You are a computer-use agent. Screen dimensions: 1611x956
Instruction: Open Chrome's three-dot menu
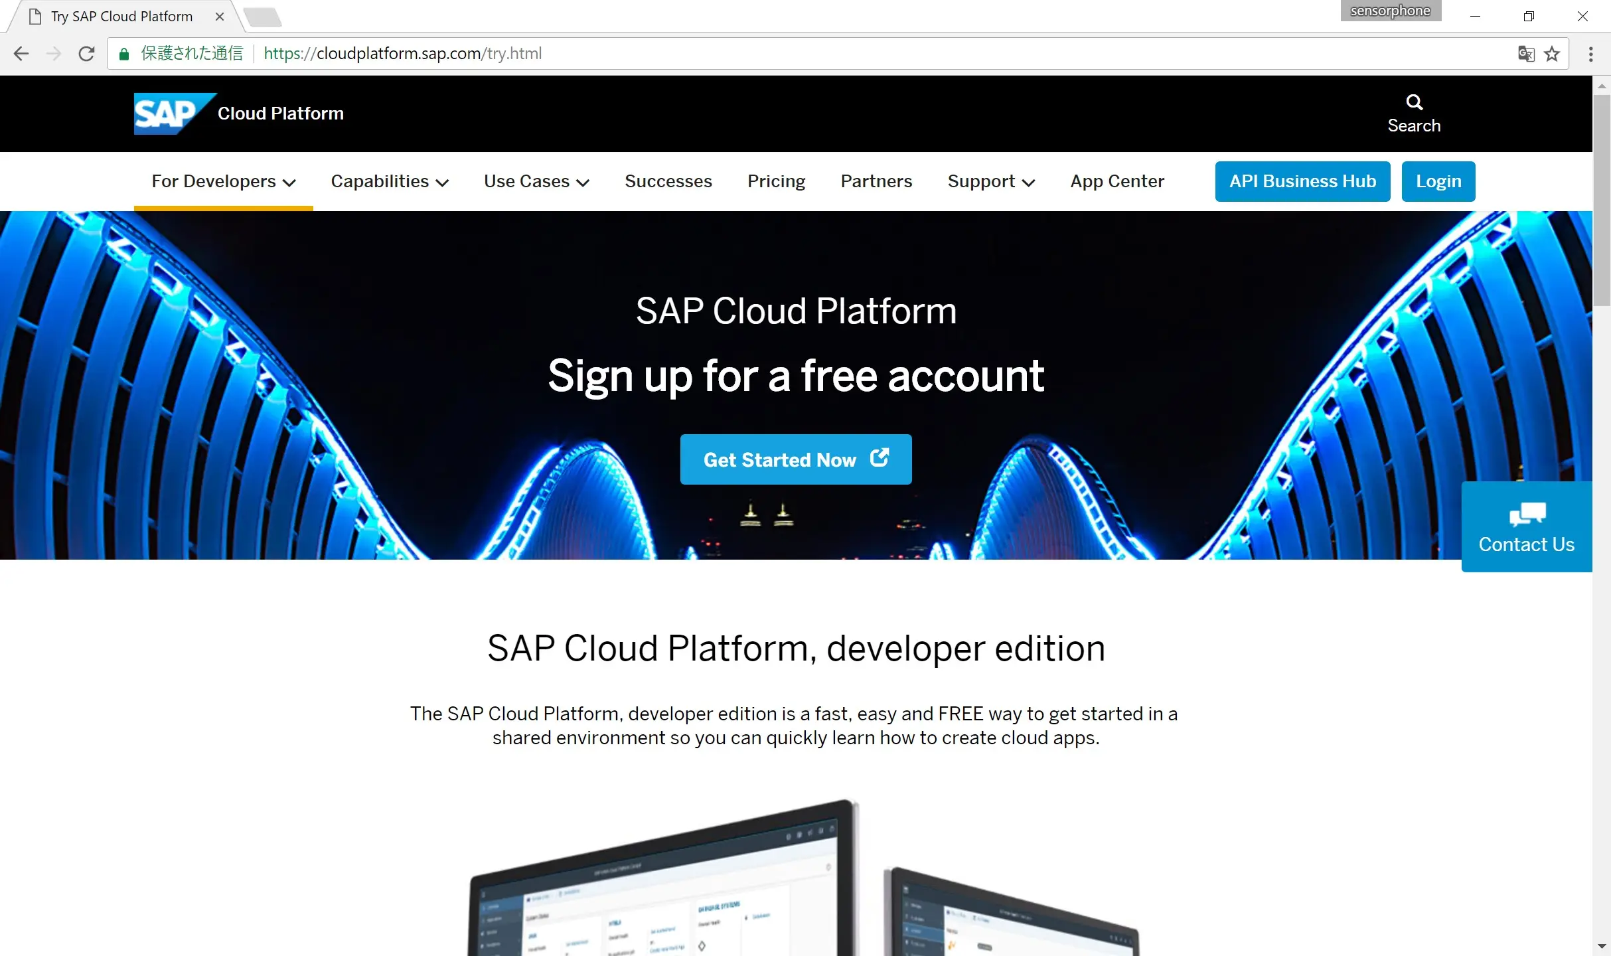[x=1590, y=54]
